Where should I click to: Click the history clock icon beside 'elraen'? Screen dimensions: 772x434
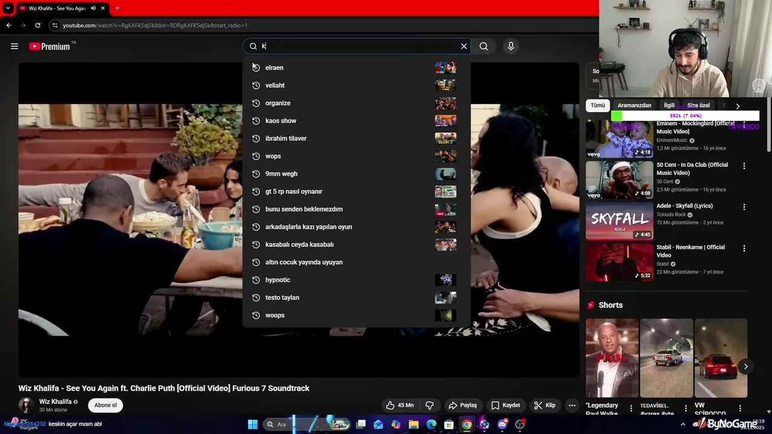(x=256, y=68)
